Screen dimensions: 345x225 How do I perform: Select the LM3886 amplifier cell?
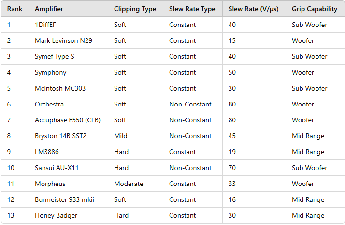[68, 152]
